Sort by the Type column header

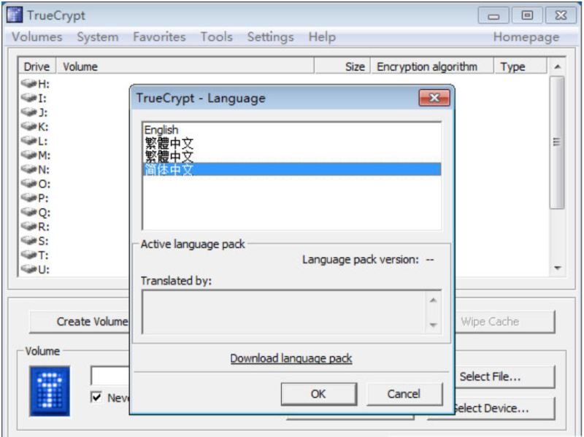(x=520, y=66)
